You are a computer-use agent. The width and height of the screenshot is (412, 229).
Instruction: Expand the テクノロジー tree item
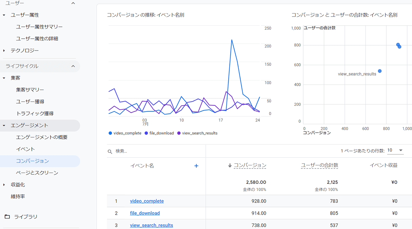pos(4,51)
